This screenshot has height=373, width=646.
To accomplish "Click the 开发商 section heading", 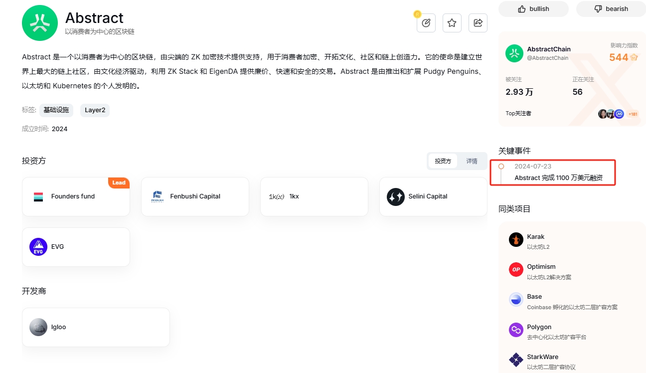I will pos(34,291).
